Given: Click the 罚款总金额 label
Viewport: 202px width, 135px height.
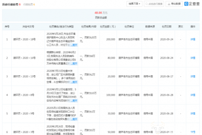Looking at the screenshot, I should click(101, 18).
